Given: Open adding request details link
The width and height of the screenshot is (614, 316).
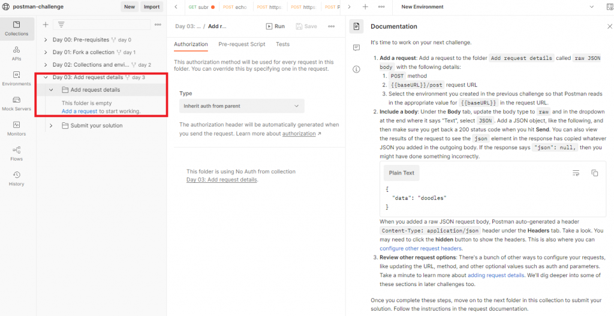Looking at the screenshot, I should tap(496, 275).
